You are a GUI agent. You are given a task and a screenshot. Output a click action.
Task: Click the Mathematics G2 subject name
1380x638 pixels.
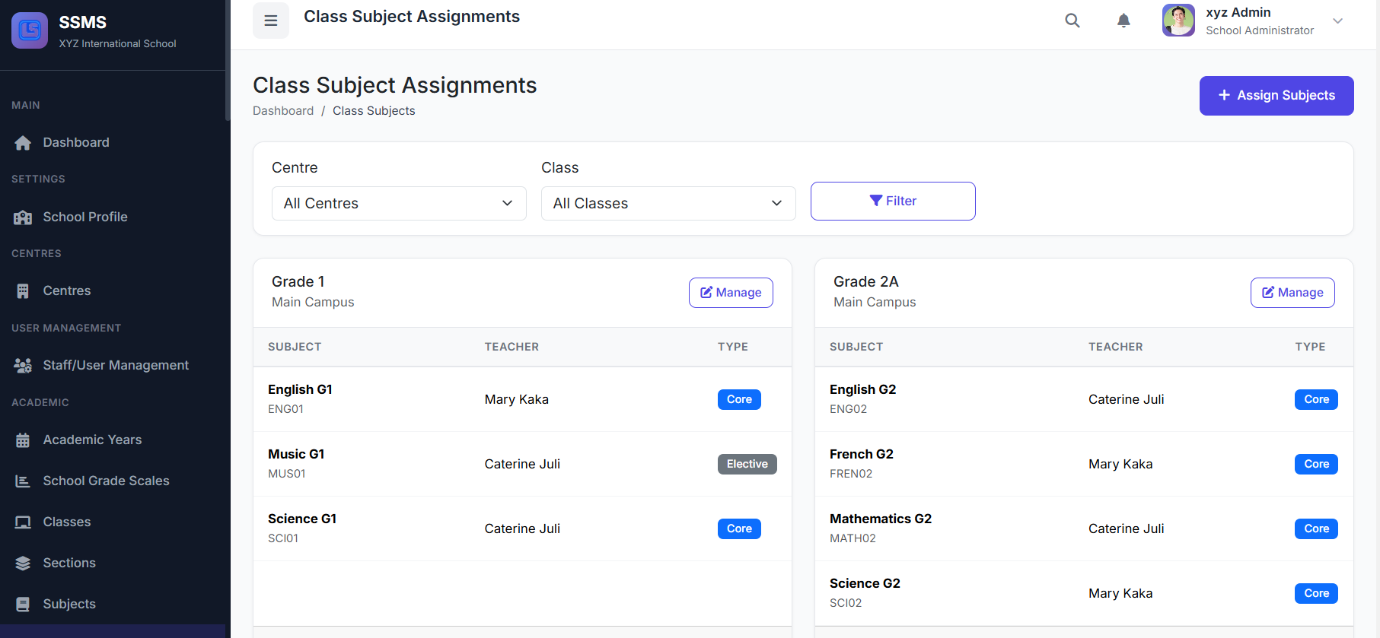pyautogui.click(x=881, y=519)
